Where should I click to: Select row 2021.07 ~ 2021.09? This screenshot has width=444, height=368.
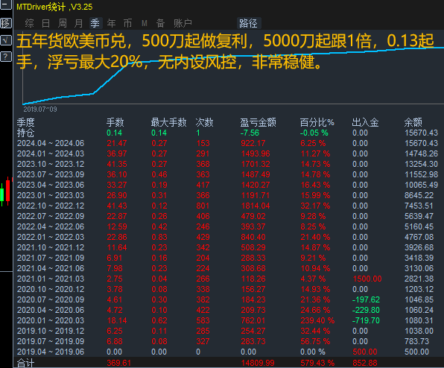click(228, 258)
